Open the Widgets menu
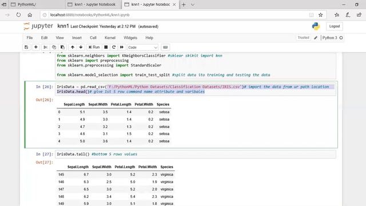Screen dimensions: 366x206 [x=130, y=38]
